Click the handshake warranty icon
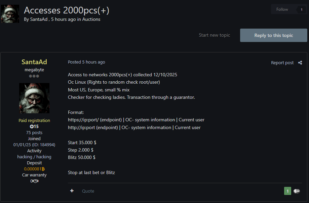Viewport: 309px width, 203px height. tap(35, 181)
